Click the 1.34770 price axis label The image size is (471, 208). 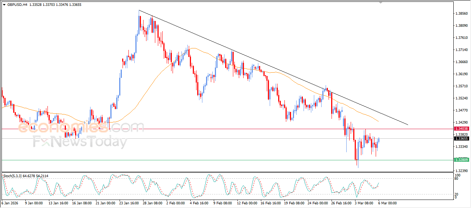click(x=461, y=110)
